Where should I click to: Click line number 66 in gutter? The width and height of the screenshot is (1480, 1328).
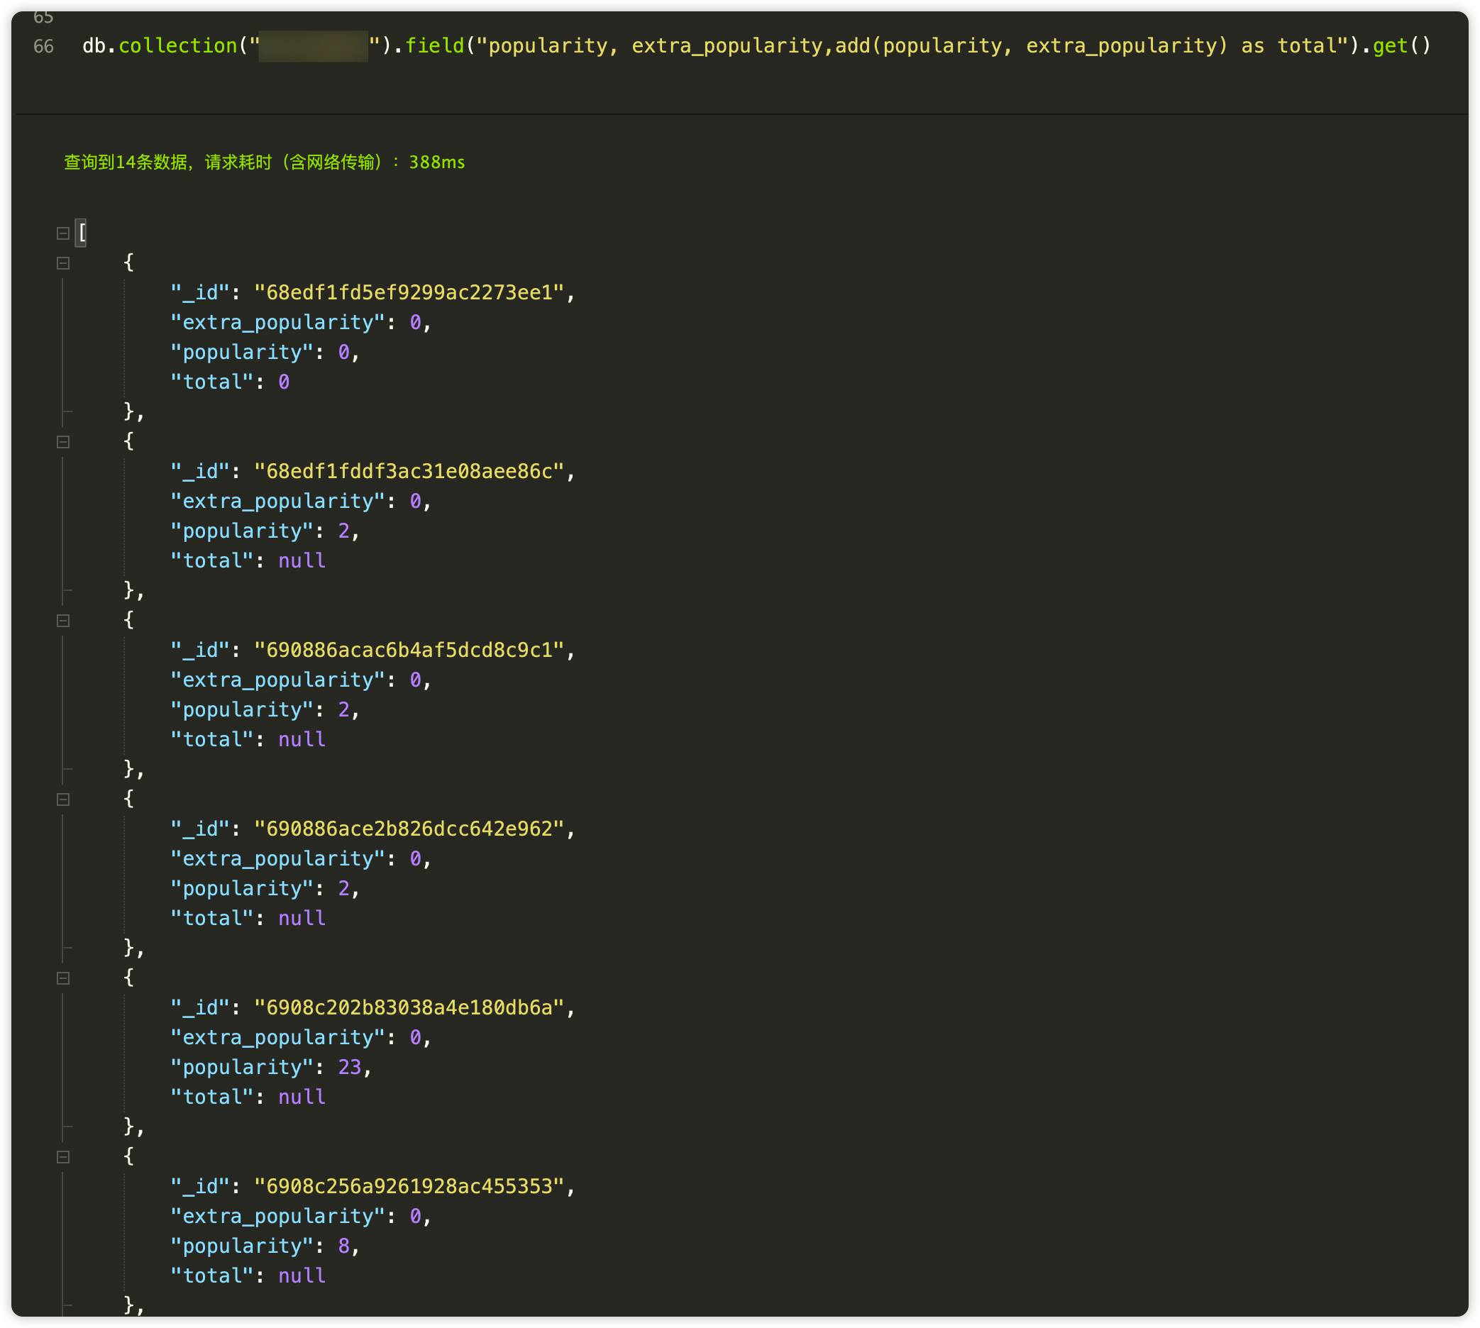click(44, 47)
